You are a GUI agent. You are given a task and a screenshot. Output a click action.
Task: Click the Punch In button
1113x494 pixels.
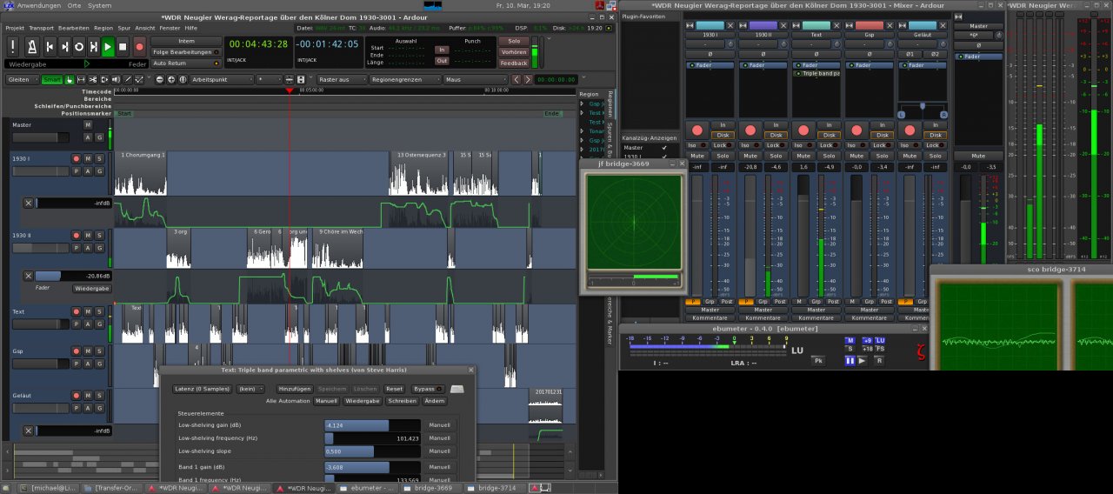coord(442,50)
